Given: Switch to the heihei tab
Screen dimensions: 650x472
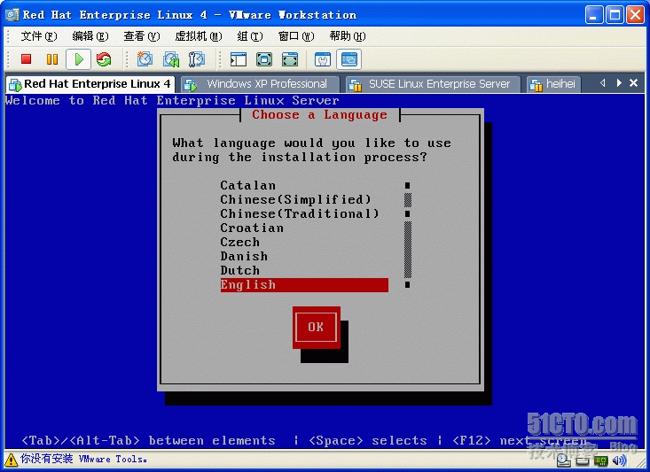Looking at the screenshot, I should [x=553, y=84].
